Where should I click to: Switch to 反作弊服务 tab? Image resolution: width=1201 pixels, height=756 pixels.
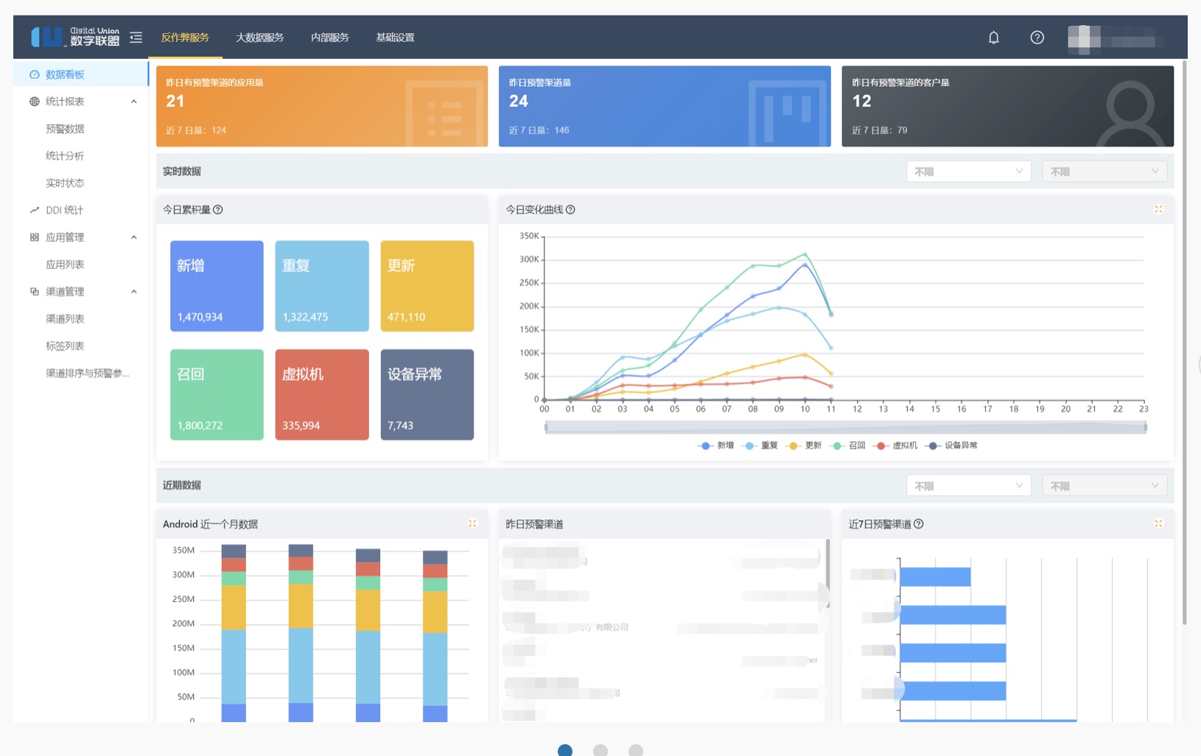185,38
